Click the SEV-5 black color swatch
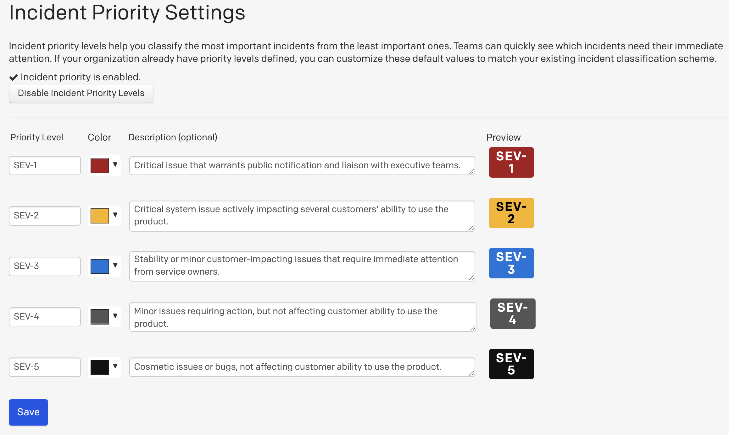This screenshot has width=729, height=435. (100, 366)
